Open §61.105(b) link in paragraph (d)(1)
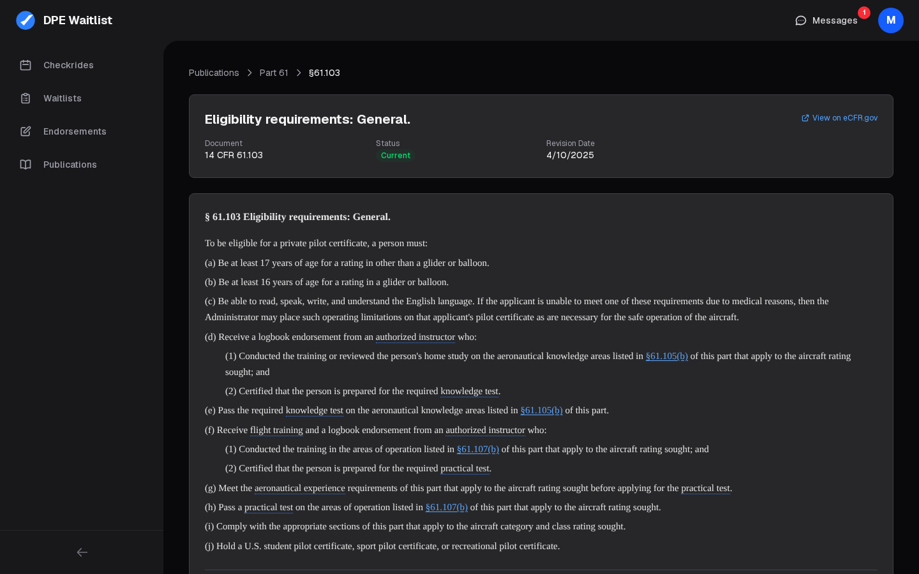Screen dimensions: 919x574 [x=667, y=356]
